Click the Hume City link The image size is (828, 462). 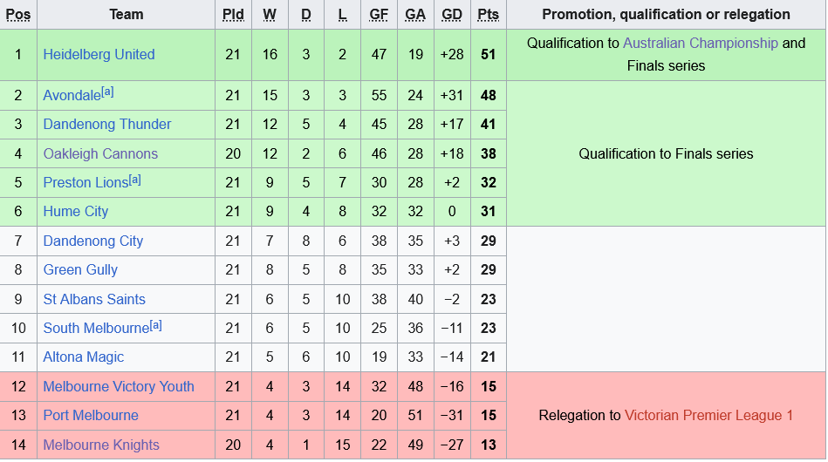click(x=76, y=212)
